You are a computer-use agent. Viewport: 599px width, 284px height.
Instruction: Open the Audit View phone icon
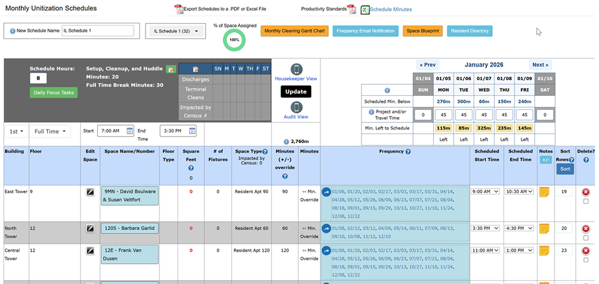pyautogui.click(x=296, y=107)
